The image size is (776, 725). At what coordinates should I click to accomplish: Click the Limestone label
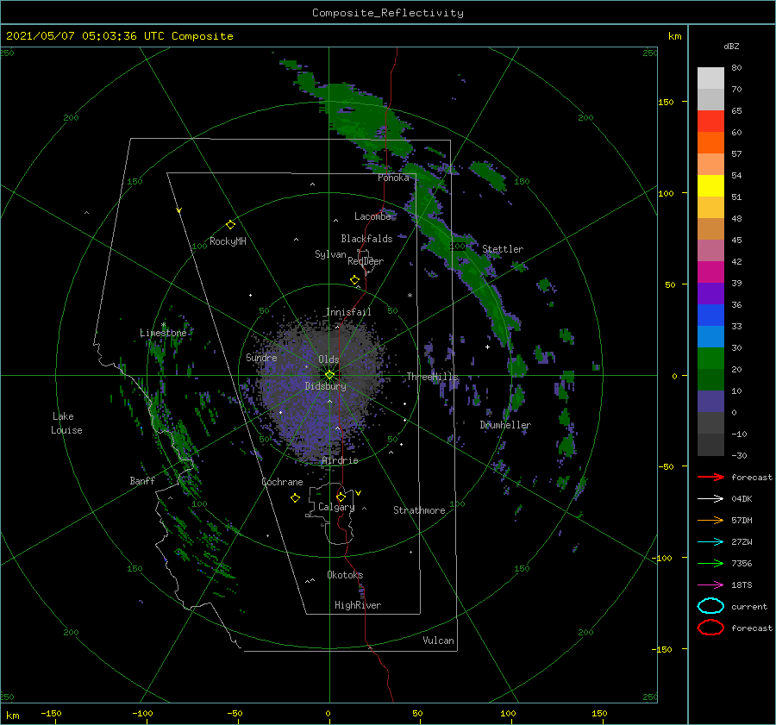(x=163, y=333)
